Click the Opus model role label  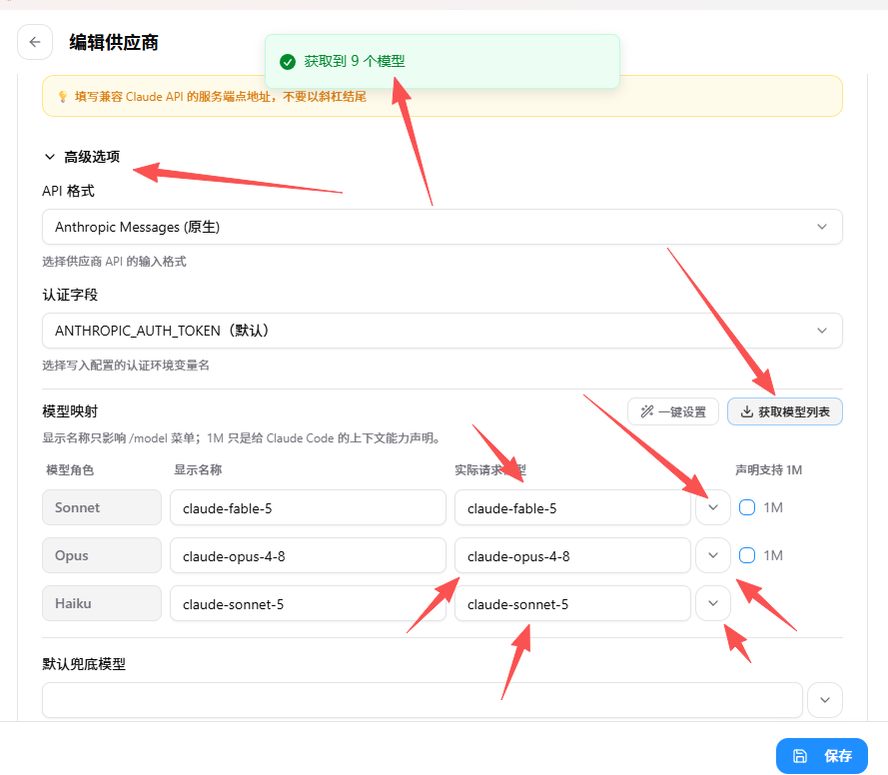coord(102,555)
